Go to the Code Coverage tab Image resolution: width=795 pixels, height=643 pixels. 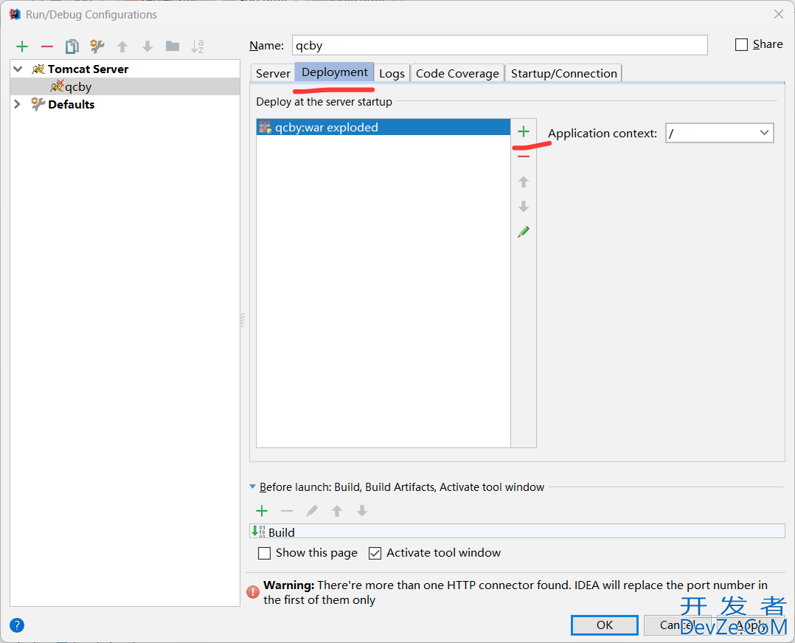pos(457,74)
